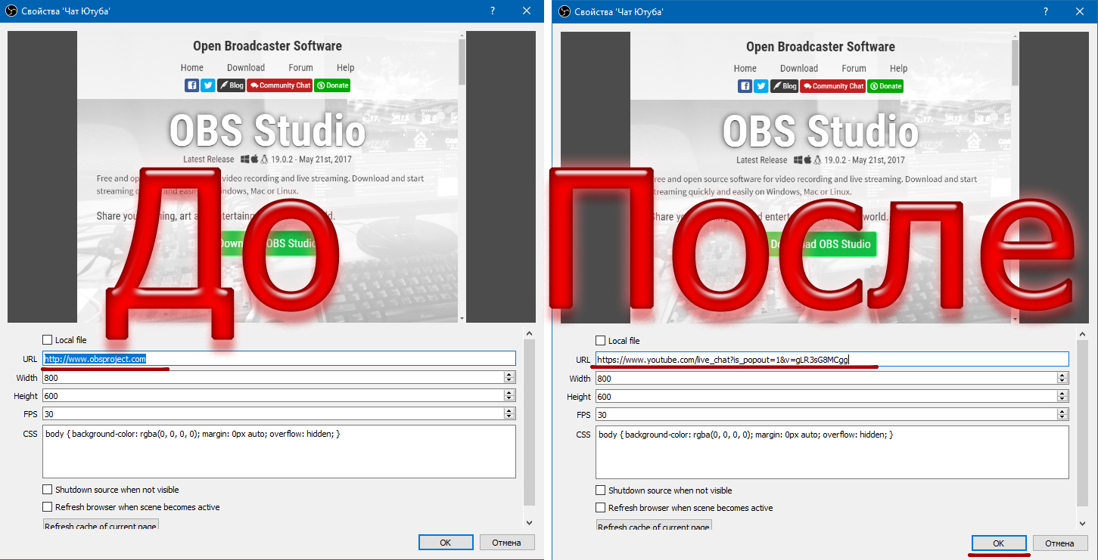Click Twitter icon in right dialog preview
Viewport: 1098px width, 560px height.
(761, 86)
